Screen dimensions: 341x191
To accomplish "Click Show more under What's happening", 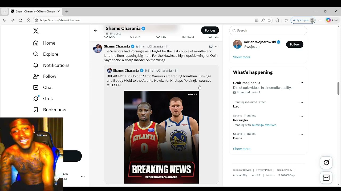I will pyautogui.click(x=242, y=149).
